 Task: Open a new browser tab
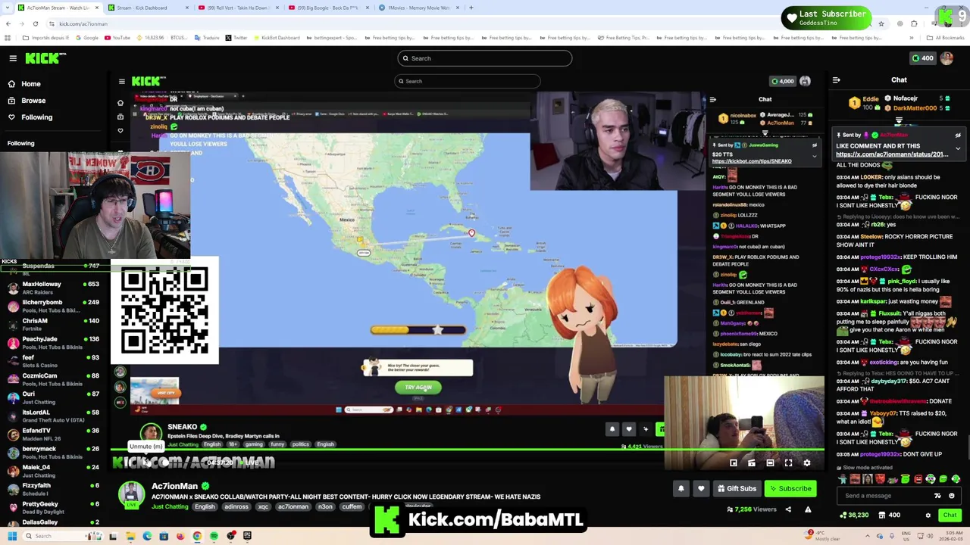tap(471, 8)
